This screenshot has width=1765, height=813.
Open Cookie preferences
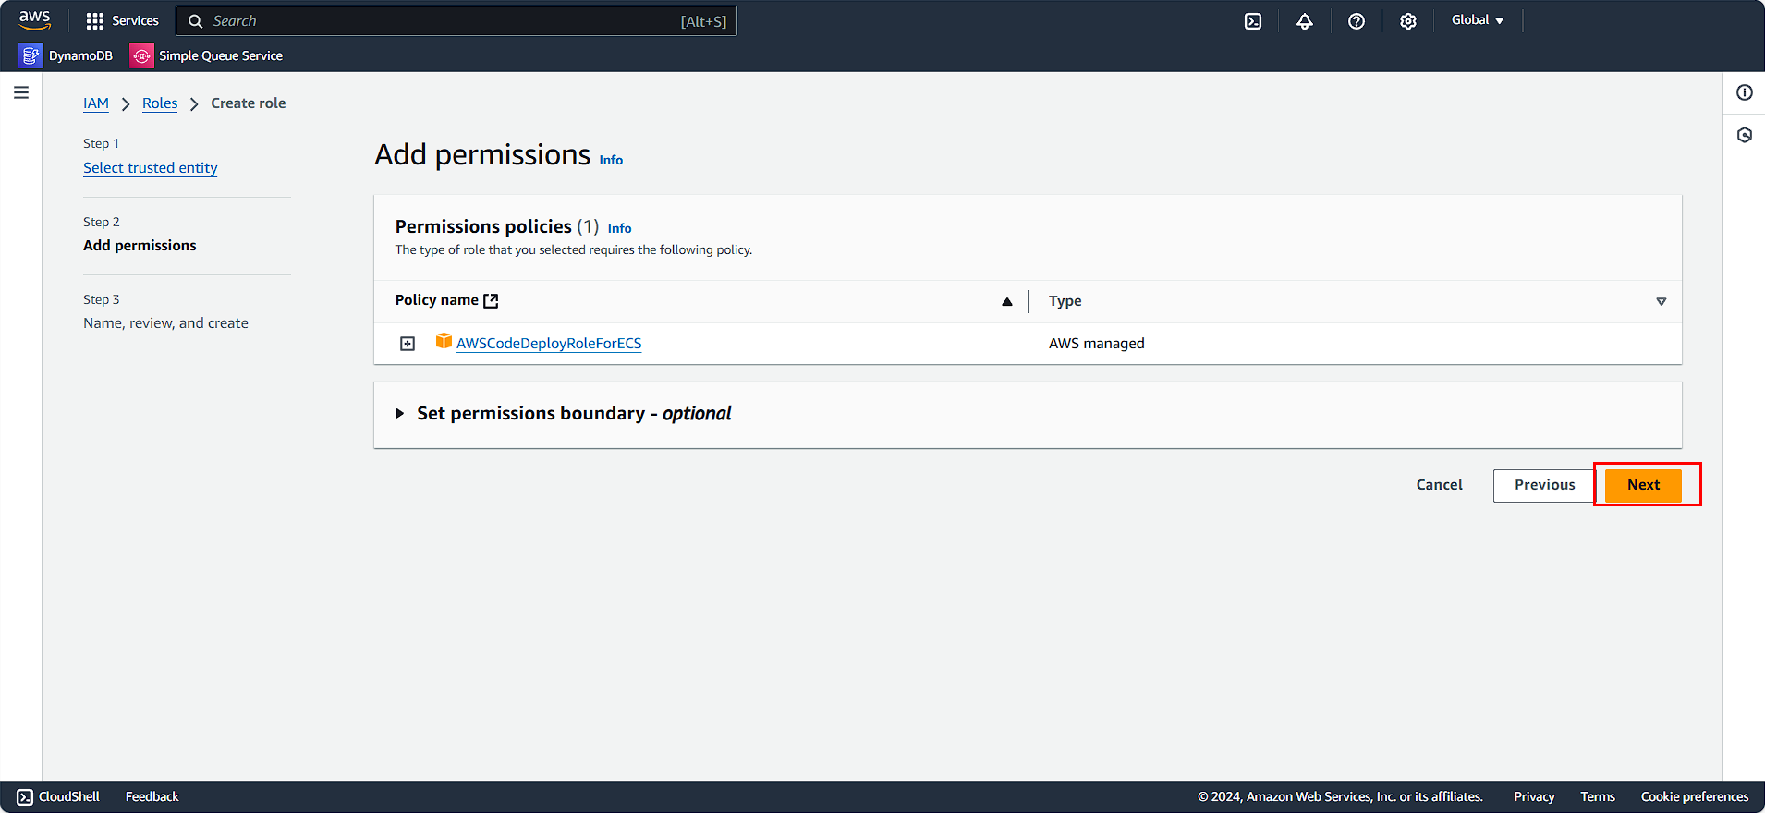(1695, 796)
